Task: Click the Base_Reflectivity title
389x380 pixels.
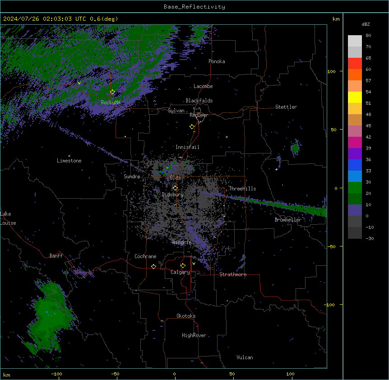Action: click(x=194, y=7)
